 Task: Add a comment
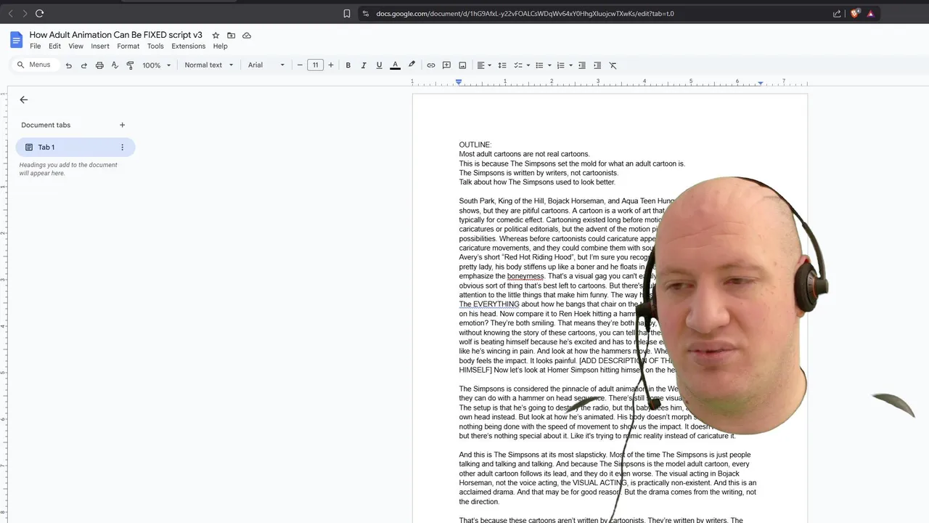[x=446, y=65]
